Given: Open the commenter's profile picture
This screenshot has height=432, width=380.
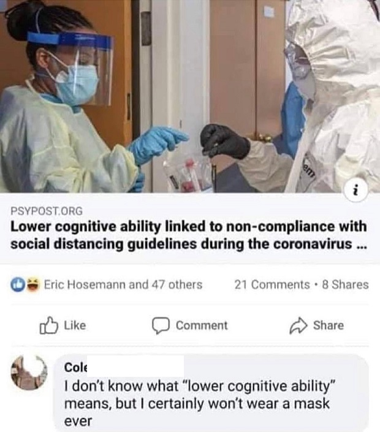Looking at the screenshot, I should point(29,373).
